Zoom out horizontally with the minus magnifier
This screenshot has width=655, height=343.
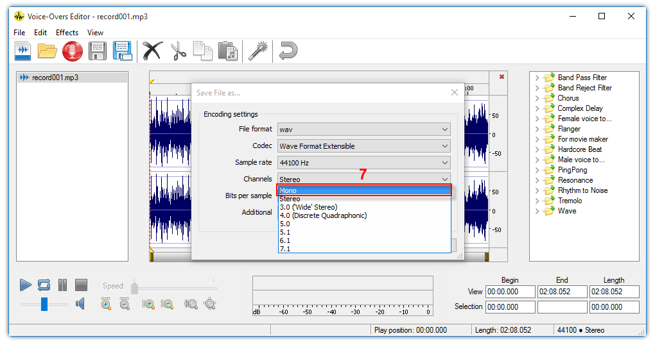click(x=166, y=304)
